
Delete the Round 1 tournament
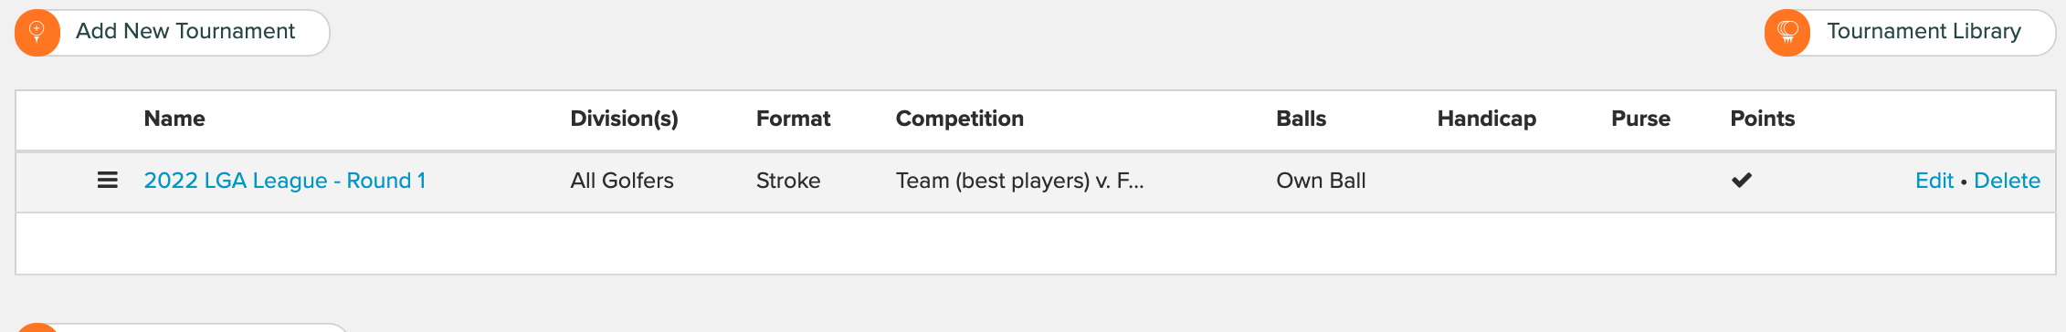click(2007, 181)
